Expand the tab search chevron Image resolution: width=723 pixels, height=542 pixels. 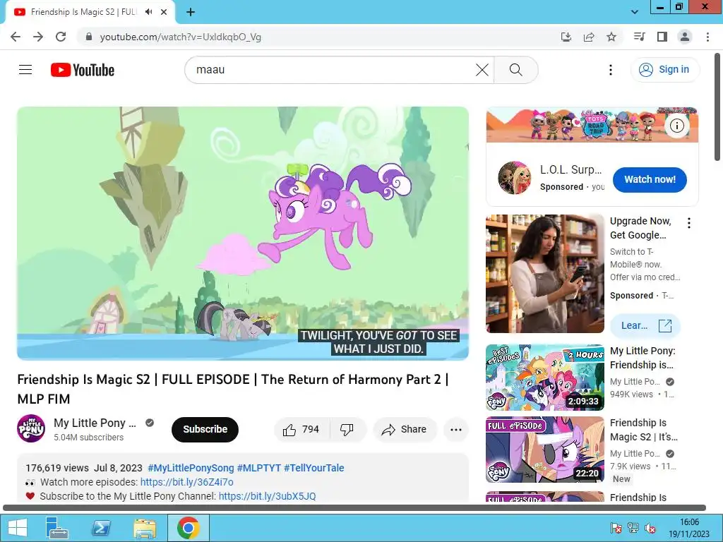coord(635,12)
